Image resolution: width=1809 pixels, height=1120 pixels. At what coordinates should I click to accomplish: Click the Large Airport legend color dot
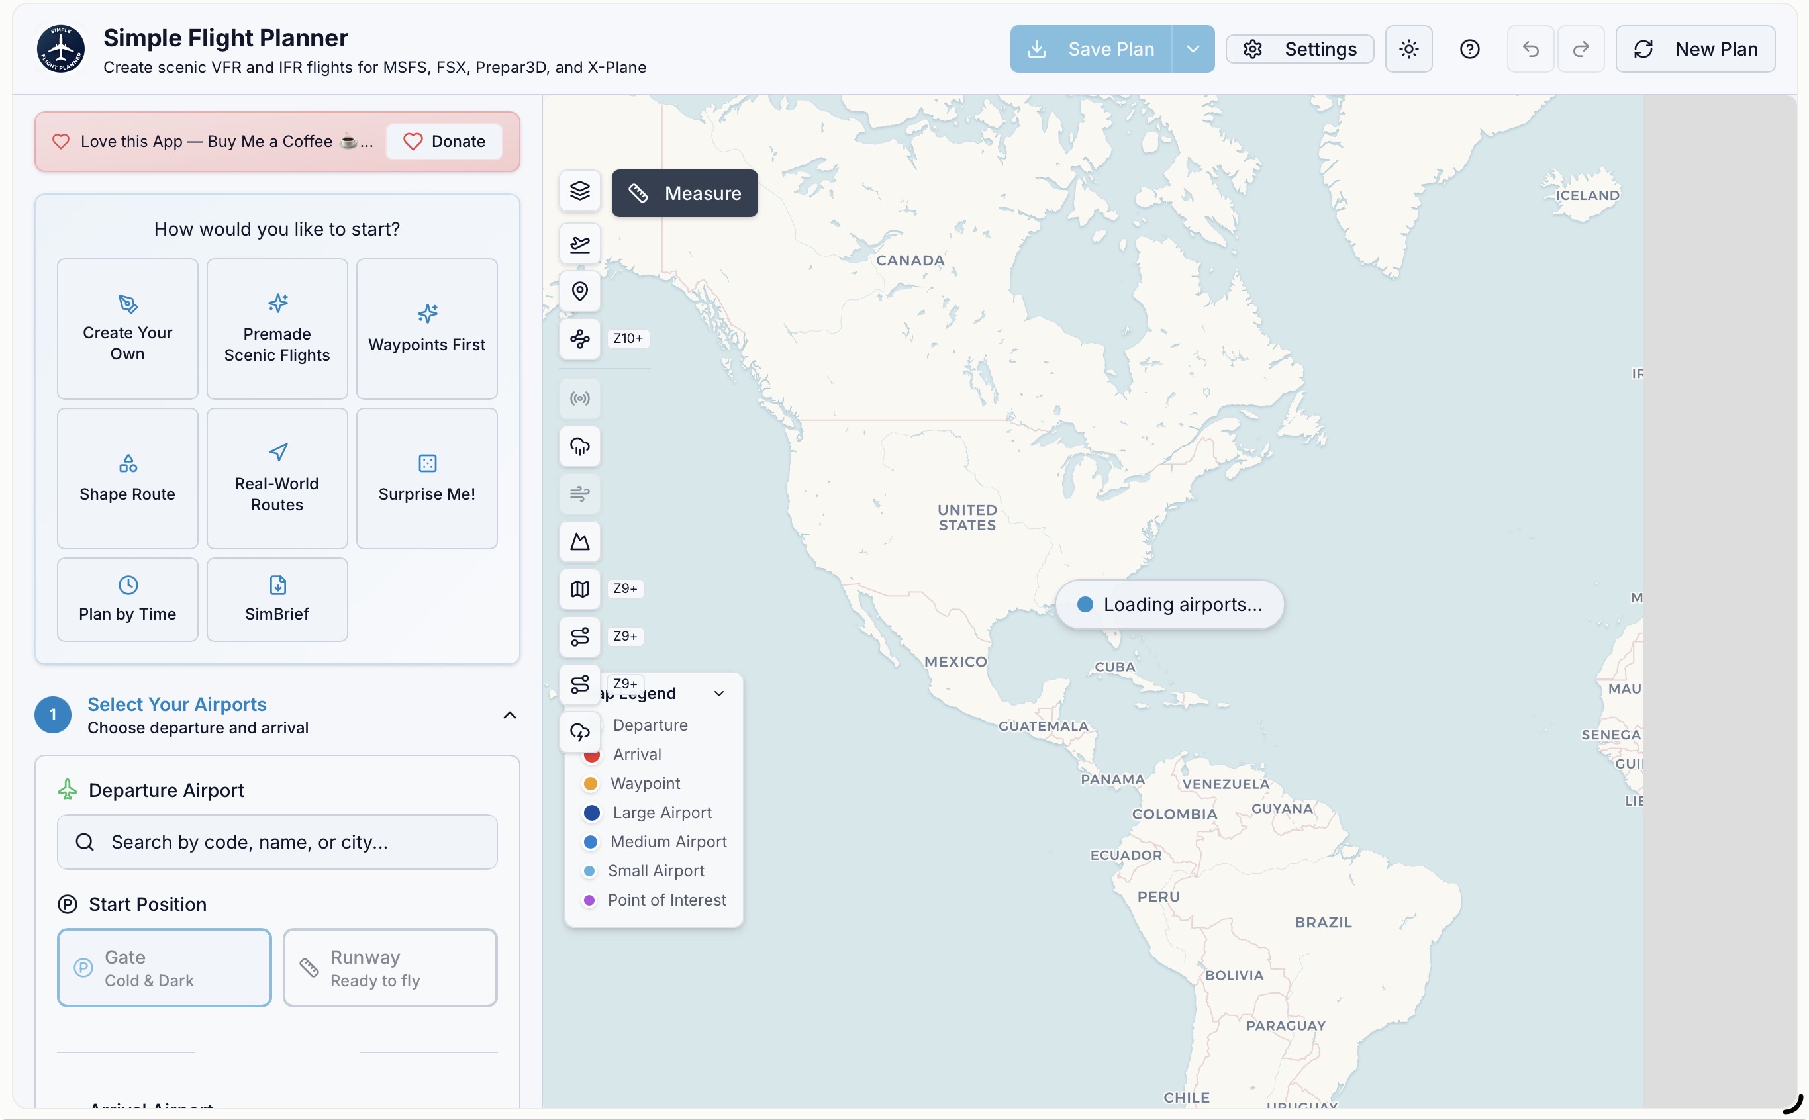pos(591,813)
